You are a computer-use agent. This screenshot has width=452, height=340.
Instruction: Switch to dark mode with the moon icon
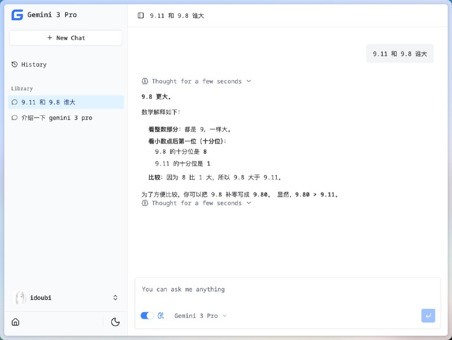tap(115, 322)
